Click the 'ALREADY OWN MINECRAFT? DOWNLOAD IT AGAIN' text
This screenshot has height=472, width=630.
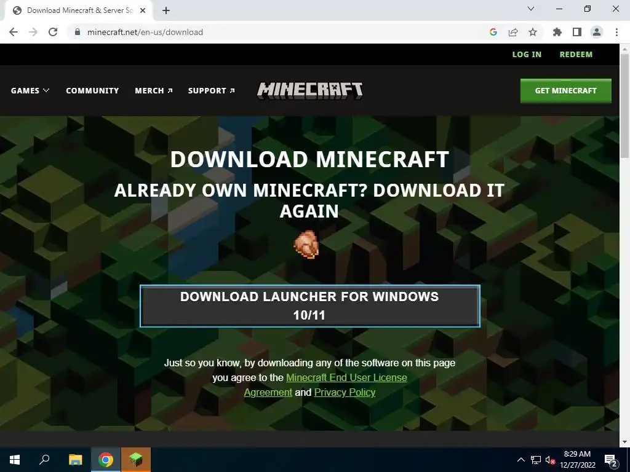309,201
